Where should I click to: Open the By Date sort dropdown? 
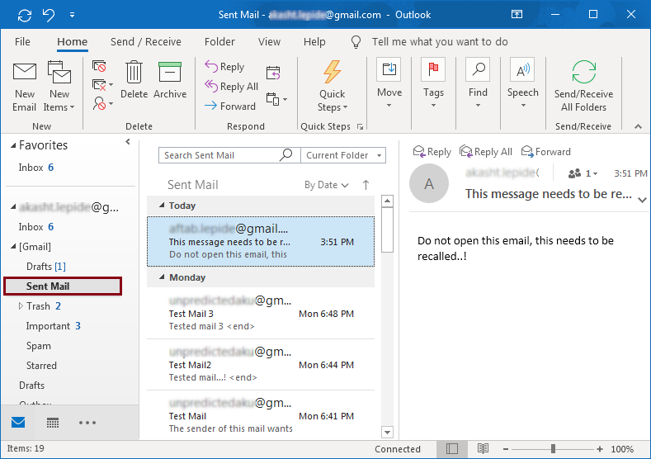tap(327, 185)
